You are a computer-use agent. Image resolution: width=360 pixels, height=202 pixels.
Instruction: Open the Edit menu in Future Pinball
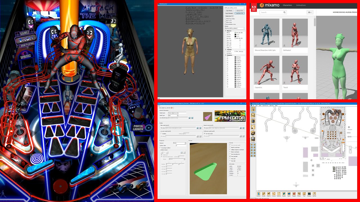coord(256,105)
